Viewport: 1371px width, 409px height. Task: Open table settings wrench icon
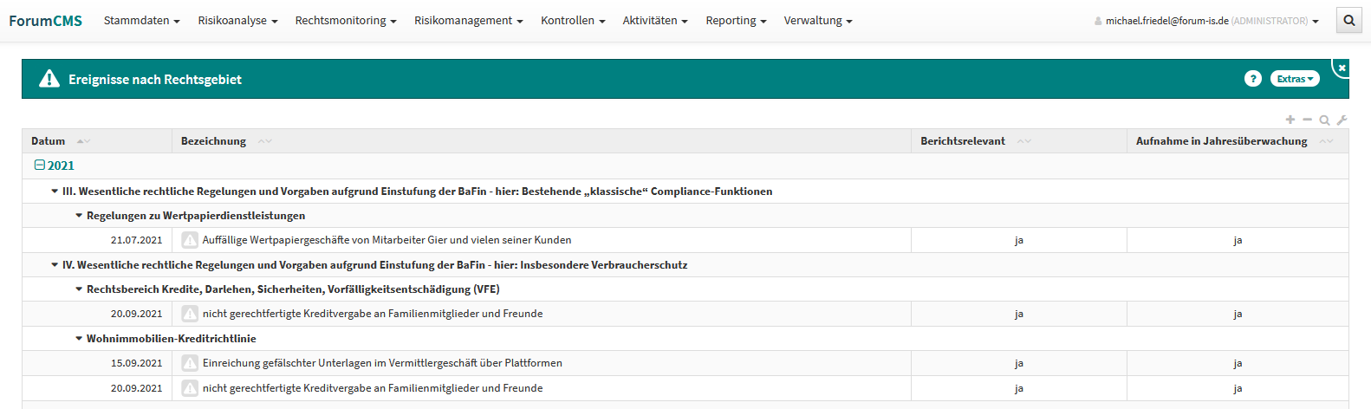(x=1342, y=120)
